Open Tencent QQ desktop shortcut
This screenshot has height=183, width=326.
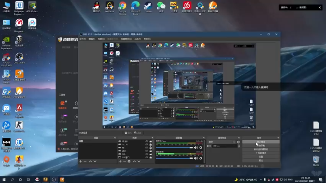97,7
